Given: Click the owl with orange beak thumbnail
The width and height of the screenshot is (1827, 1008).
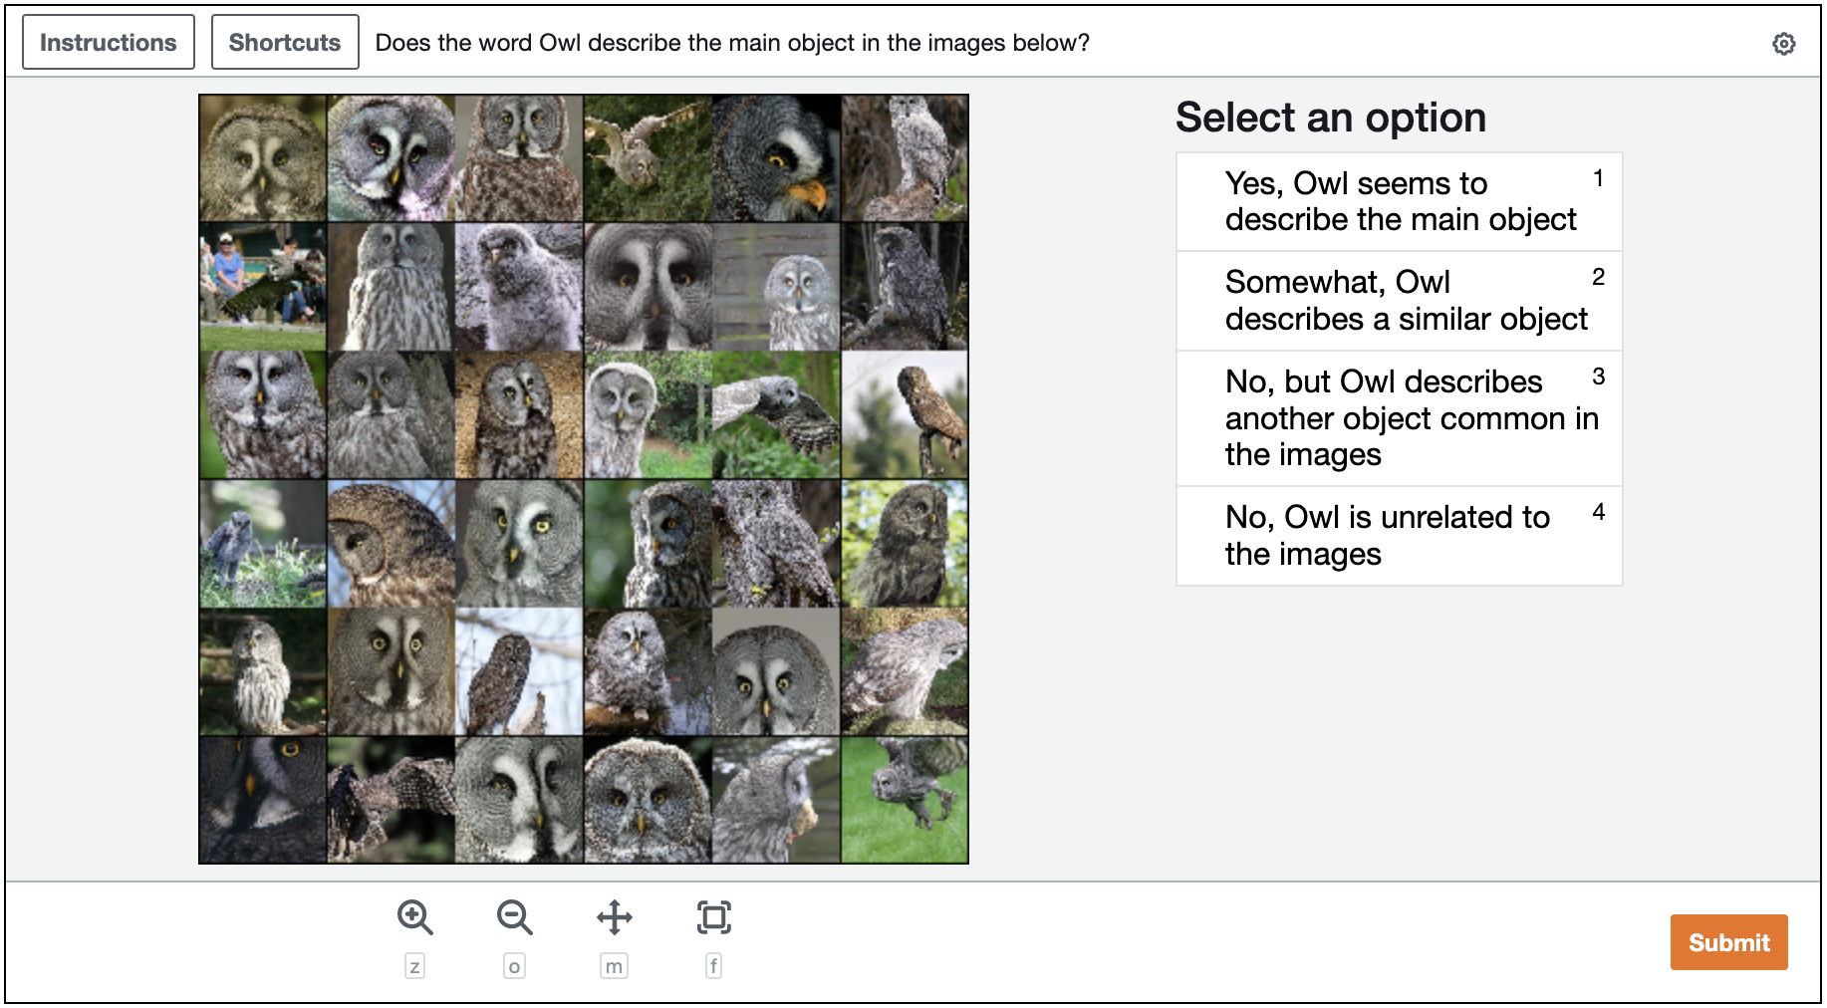Looking at the screenshot, I should tap(776, 158).
